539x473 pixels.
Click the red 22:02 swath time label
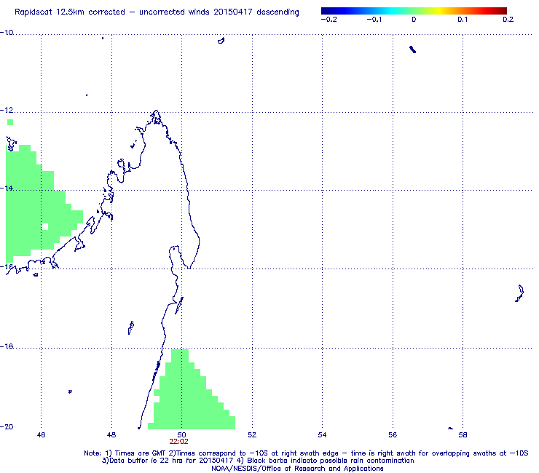point(178,442)
